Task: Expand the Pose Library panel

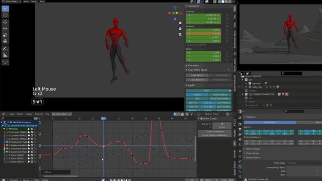Action: pos(245,153)
